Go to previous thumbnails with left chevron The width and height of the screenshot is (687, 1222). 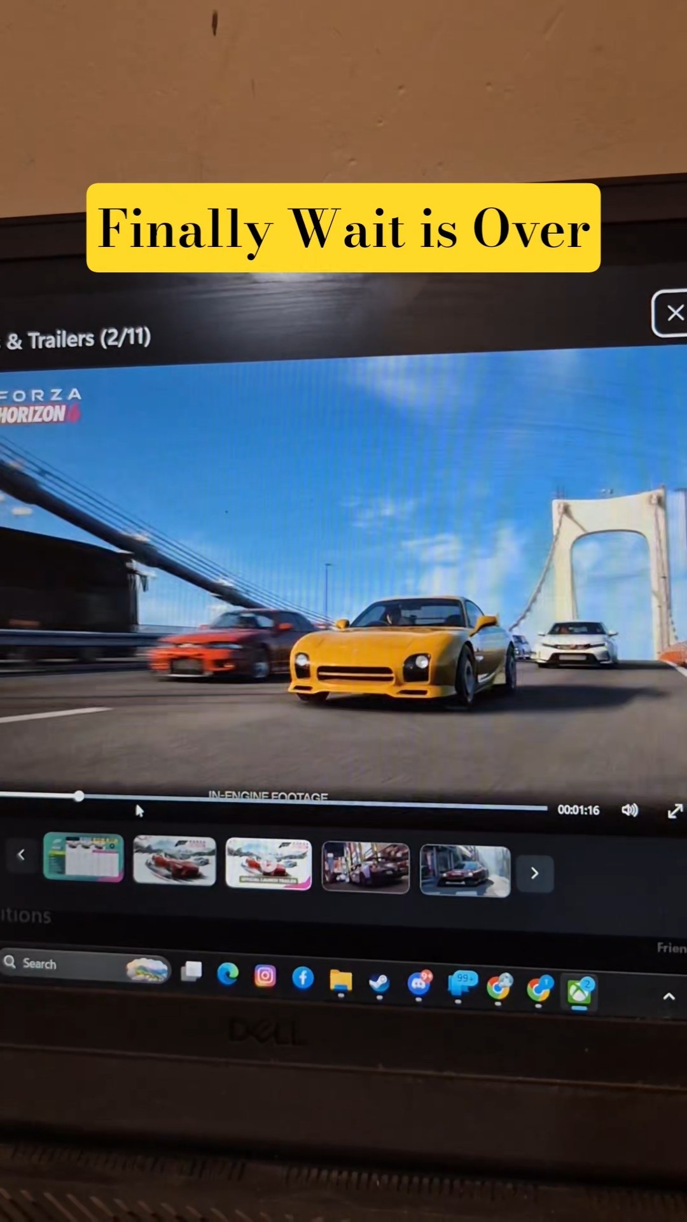point(21,855)
